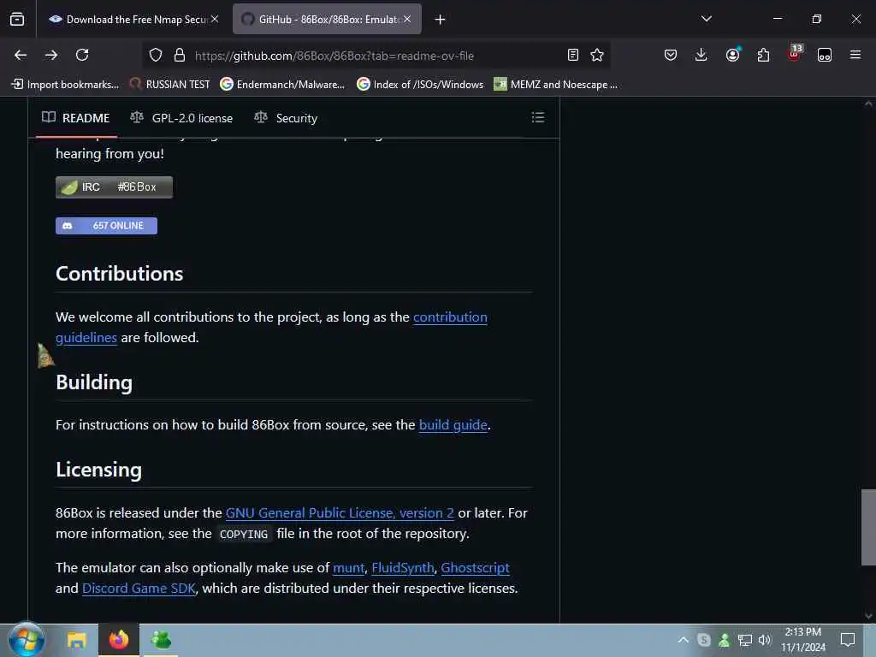Bookmark this page with star icon
The width and height of the screenshot is (876, 657).
pyautogui.click(x=597, y=55)
